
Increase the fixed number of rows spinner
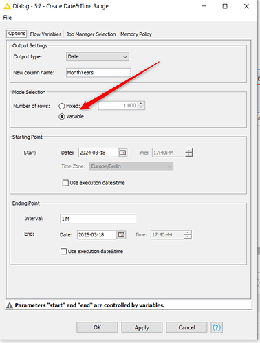(x=141, y=104)
